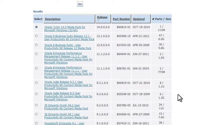Select radio for Oracle Agile Release 9.3.1
This screenshot has width=222, height=125.
36,83
